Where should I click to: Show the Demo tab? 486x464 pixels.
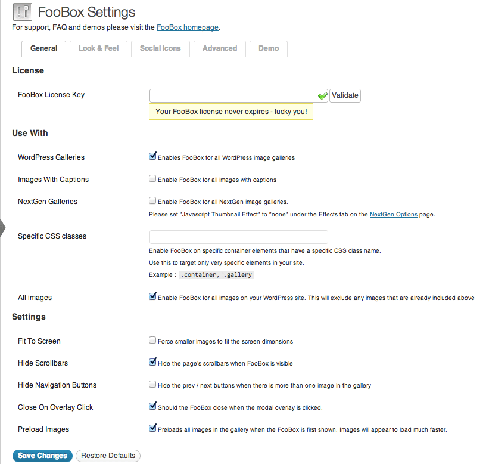click(x=269, y=48)
